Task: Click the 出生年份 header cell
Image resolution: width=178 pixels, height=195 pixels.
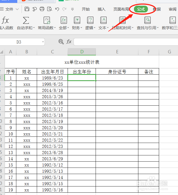Action: click(x=82, y=71)
